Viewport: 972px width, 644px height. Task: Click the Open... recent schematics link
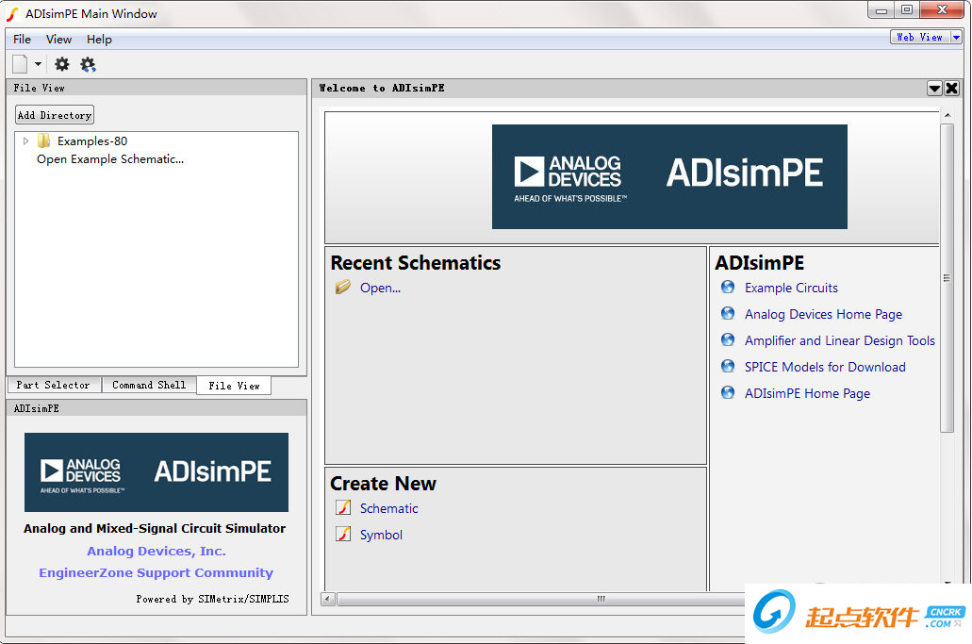(380, 289)
